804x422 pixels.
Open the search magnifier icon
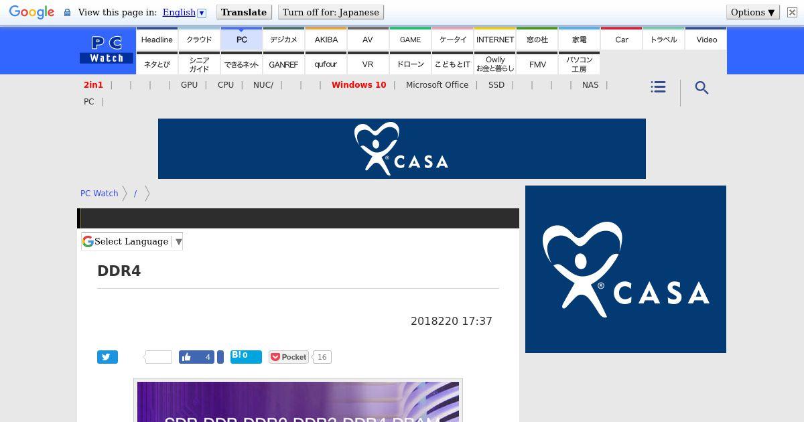[701, 88]
